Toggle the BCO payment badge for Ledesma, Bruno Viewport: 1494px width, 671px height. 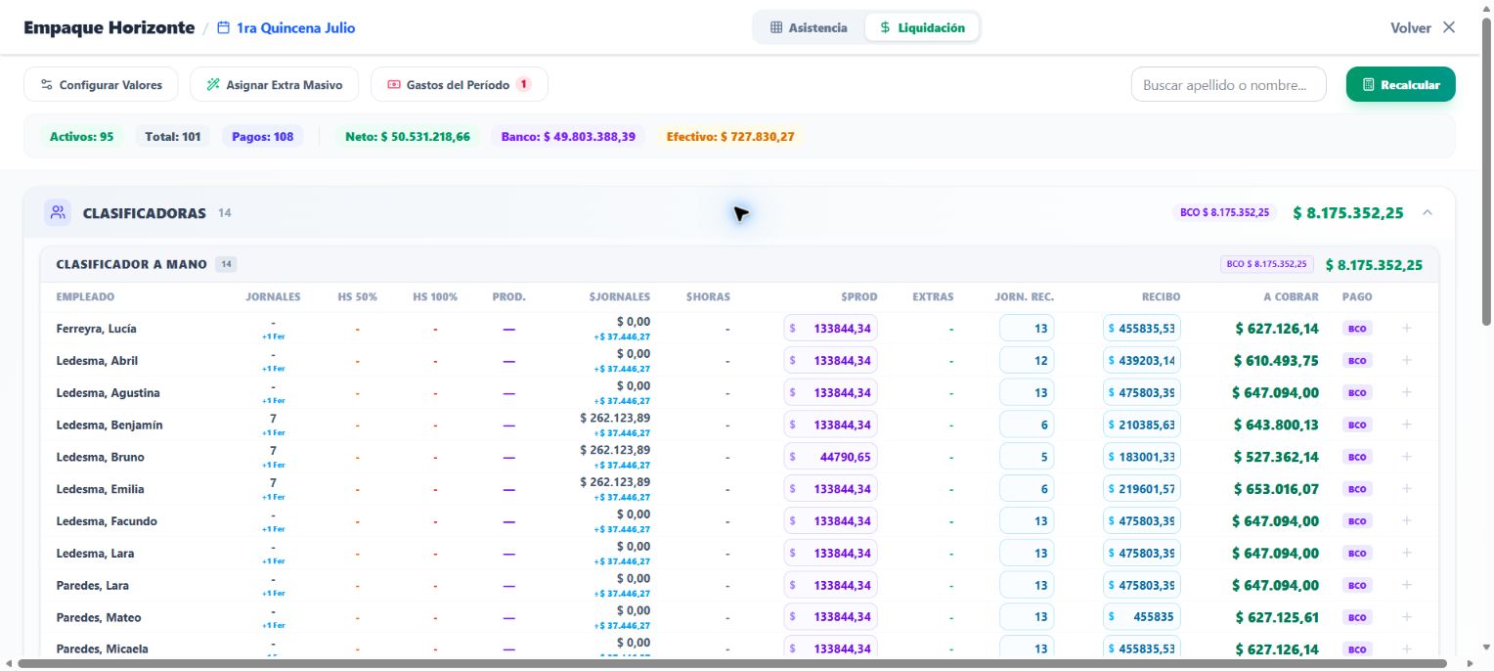click(1357, 457)
